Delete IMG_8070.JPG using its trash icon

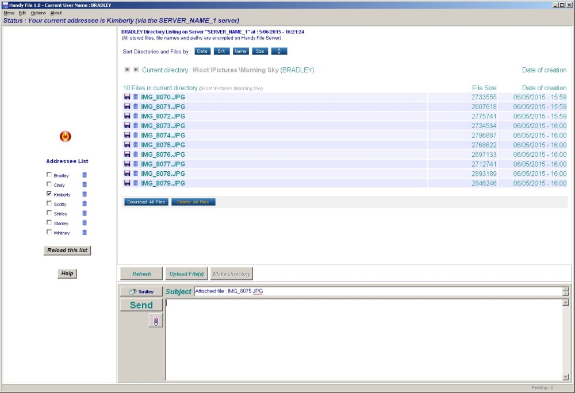point(136,97)
